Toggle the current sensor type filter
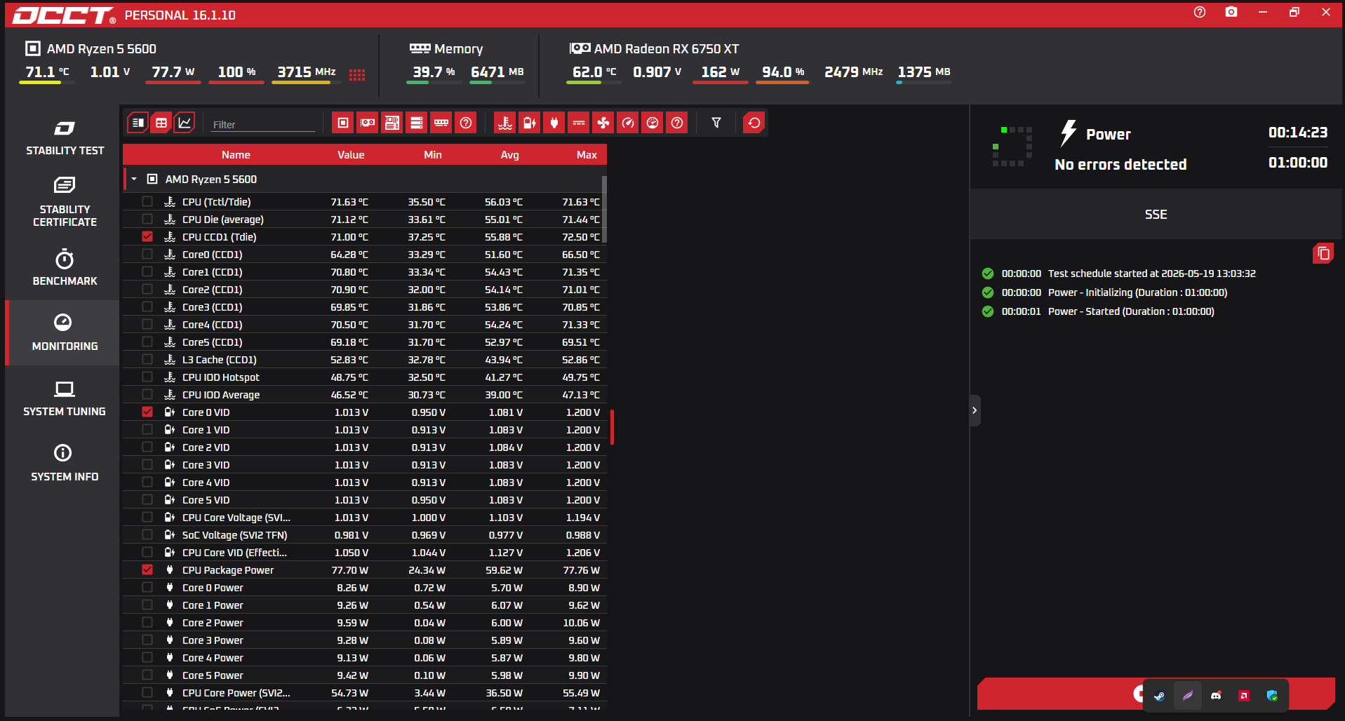Screen dimensions: 1345x721 (579, 123)
